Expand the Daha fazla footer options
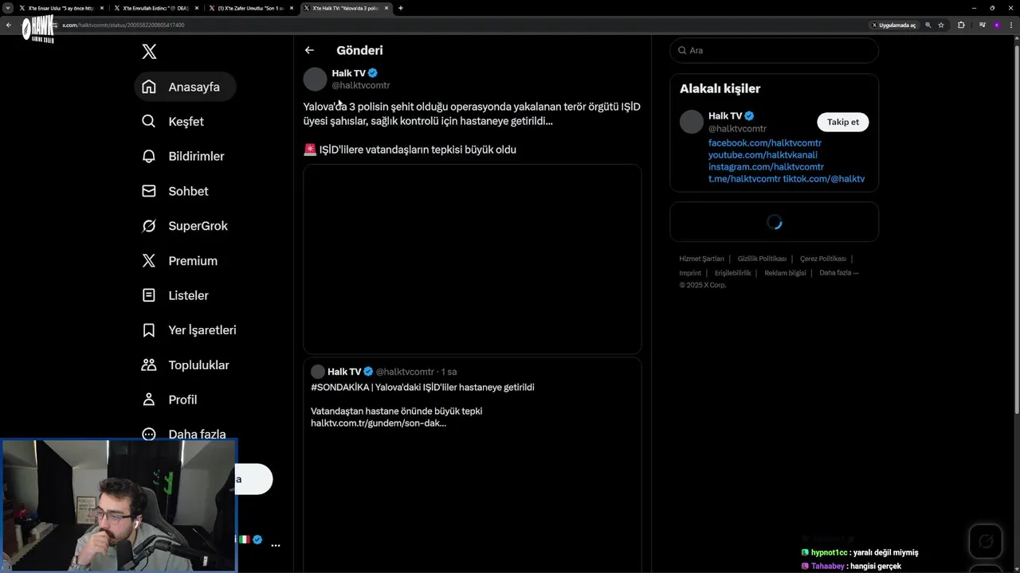Image resolution: width=1020 pixels, height=573 pixels. (839, 273)
